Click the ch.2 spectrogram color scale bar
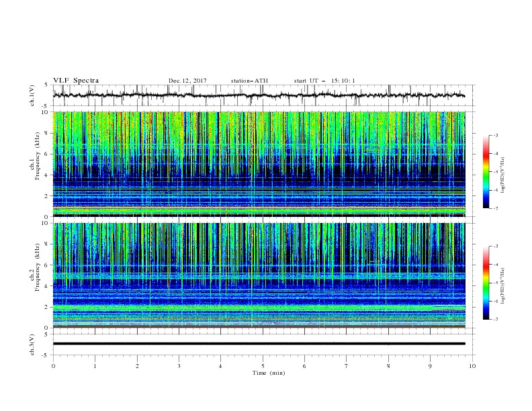The image size is (532, 411). (486, 283)
